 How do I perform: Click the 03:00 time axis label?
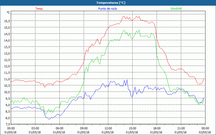[x=35, y=129]
